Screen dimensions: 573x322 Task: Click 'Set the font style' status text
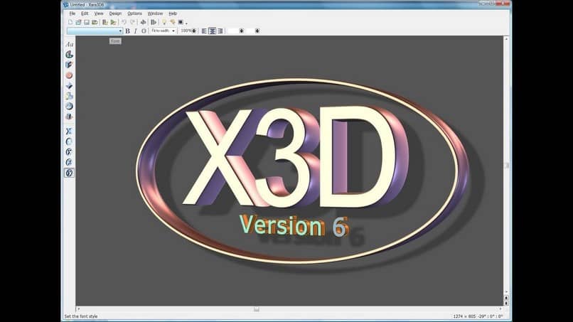(81, 316)
